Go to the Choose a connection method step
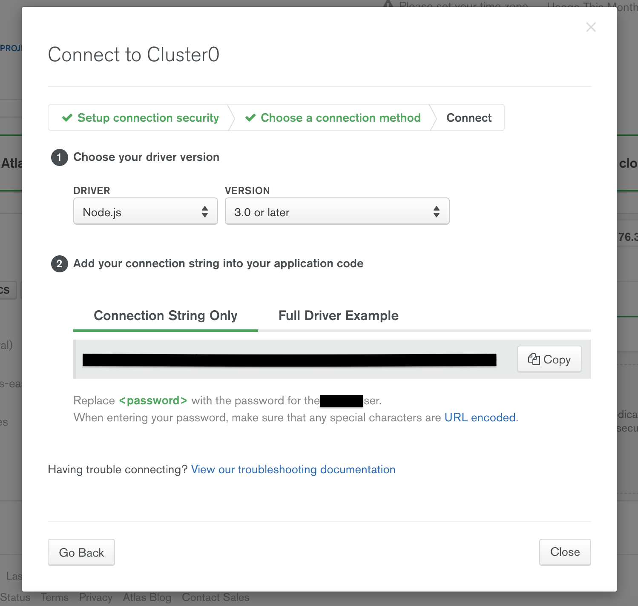This screenshot has width=638, height=606. point(340,118)
